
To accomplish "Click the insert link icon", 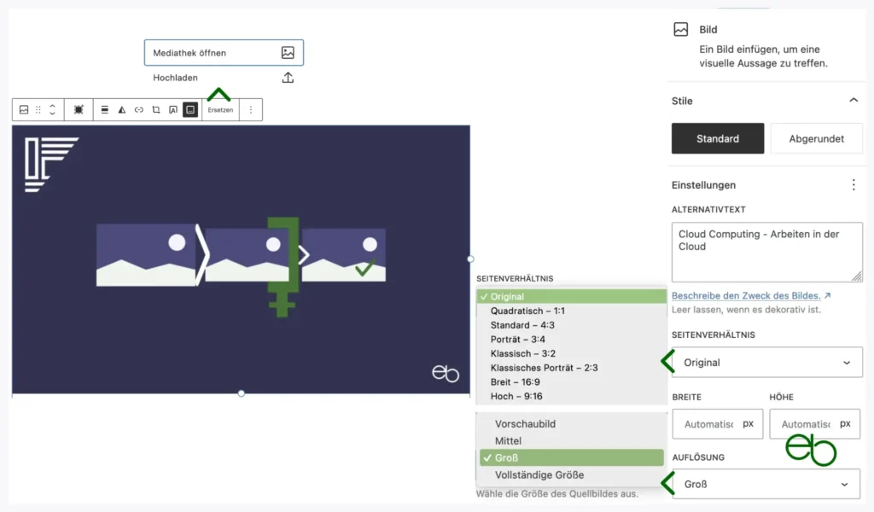I will coord(138,110).
